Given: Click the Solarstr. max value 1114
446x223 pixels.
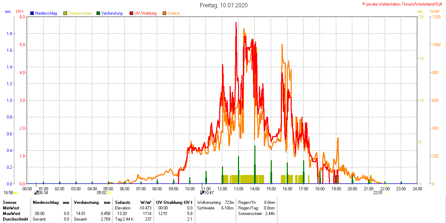Looking at the screenshot, I should coord(147,213).
